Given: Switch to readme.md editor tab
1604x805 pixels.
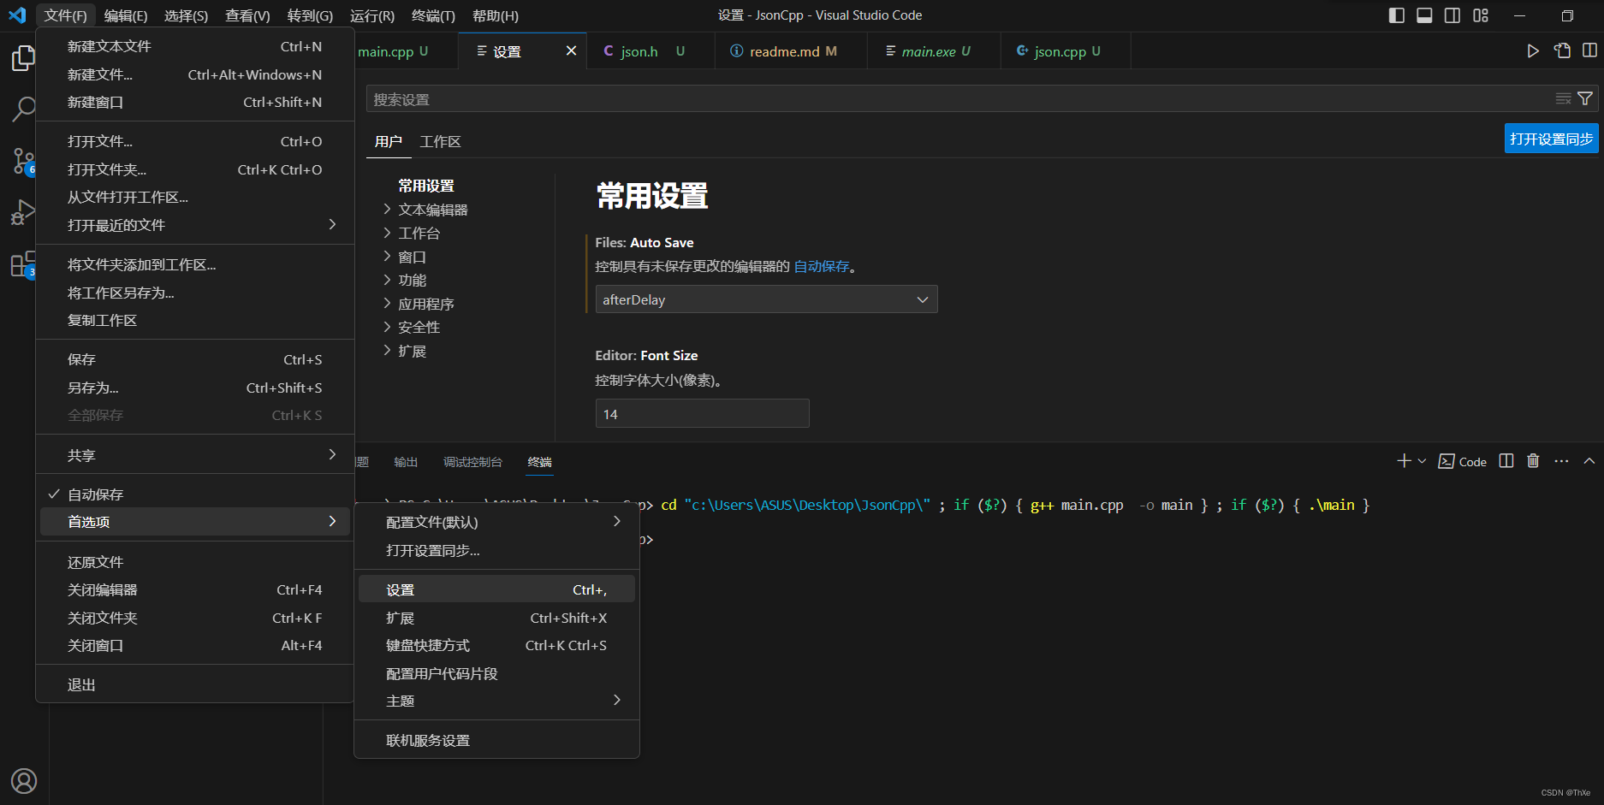Looking at the screenshot, I should [791, 51].
